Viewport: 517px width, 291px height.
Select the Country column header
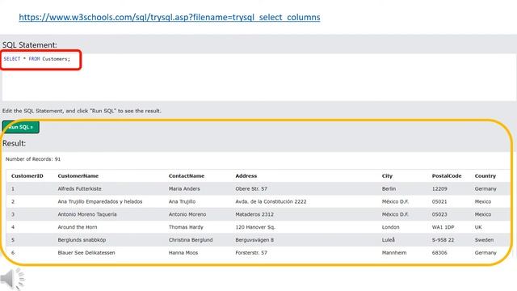point(485,176)
